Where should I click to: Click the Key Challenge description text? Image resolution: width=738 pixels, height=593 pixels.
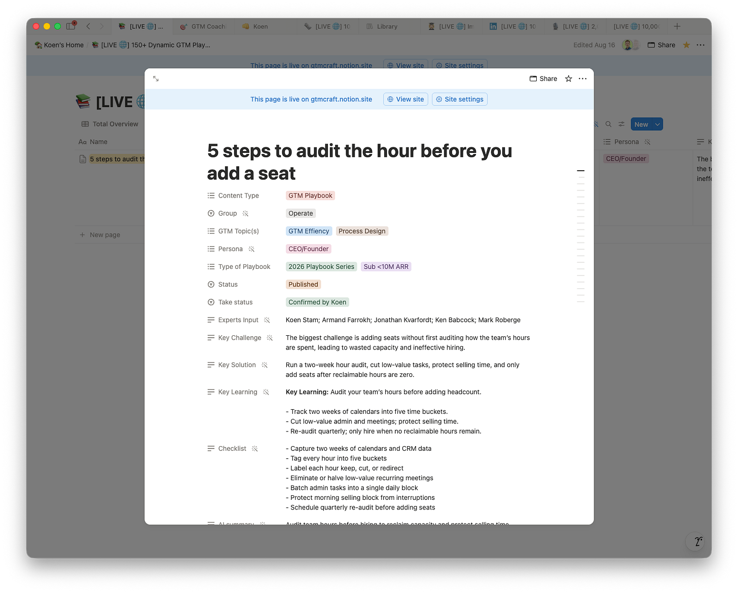(408, 342)
